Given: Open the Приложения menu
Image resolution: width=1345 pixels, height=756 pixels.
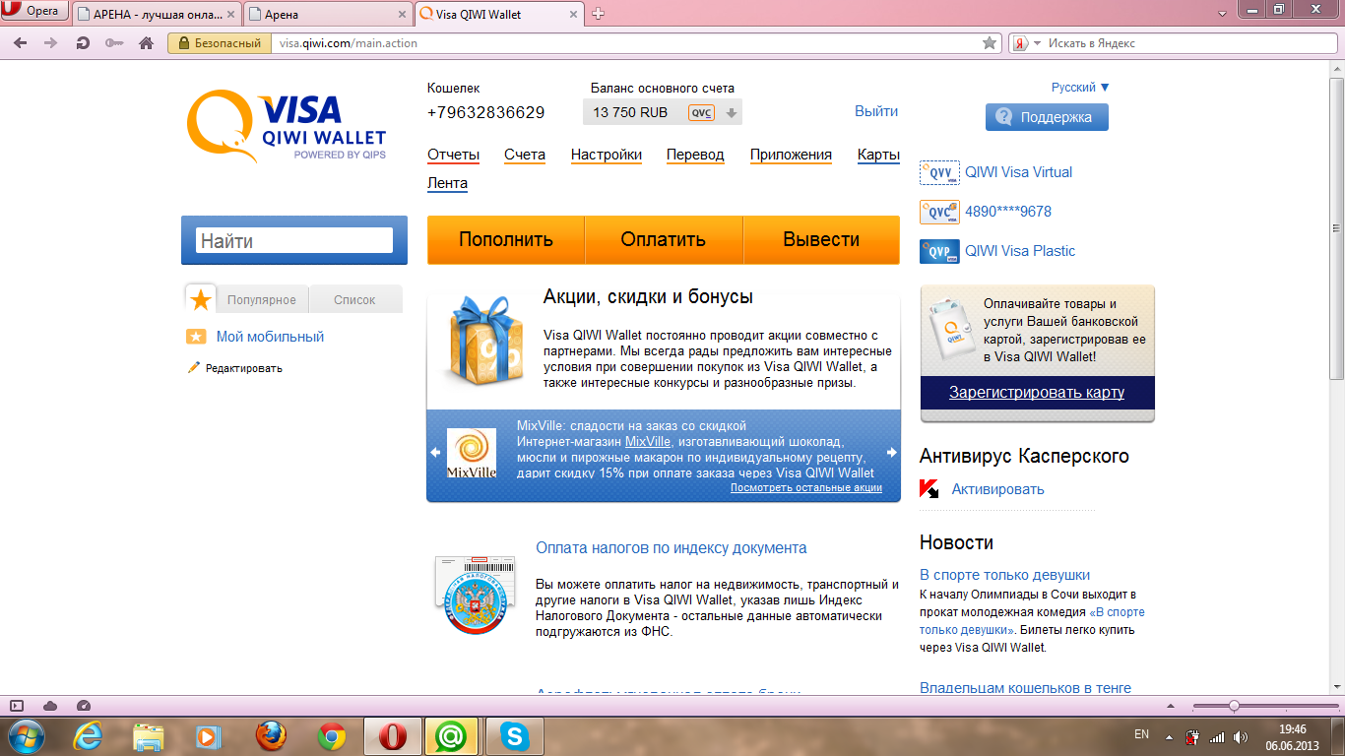Looking at the screenshot, I should [x=791, y=155].
